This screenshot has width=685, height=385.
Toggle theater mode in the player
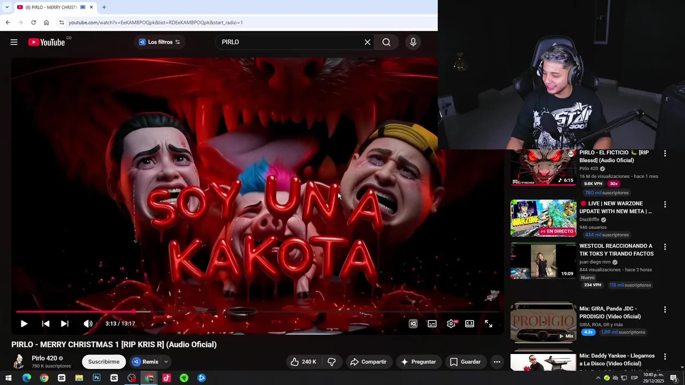469,324
